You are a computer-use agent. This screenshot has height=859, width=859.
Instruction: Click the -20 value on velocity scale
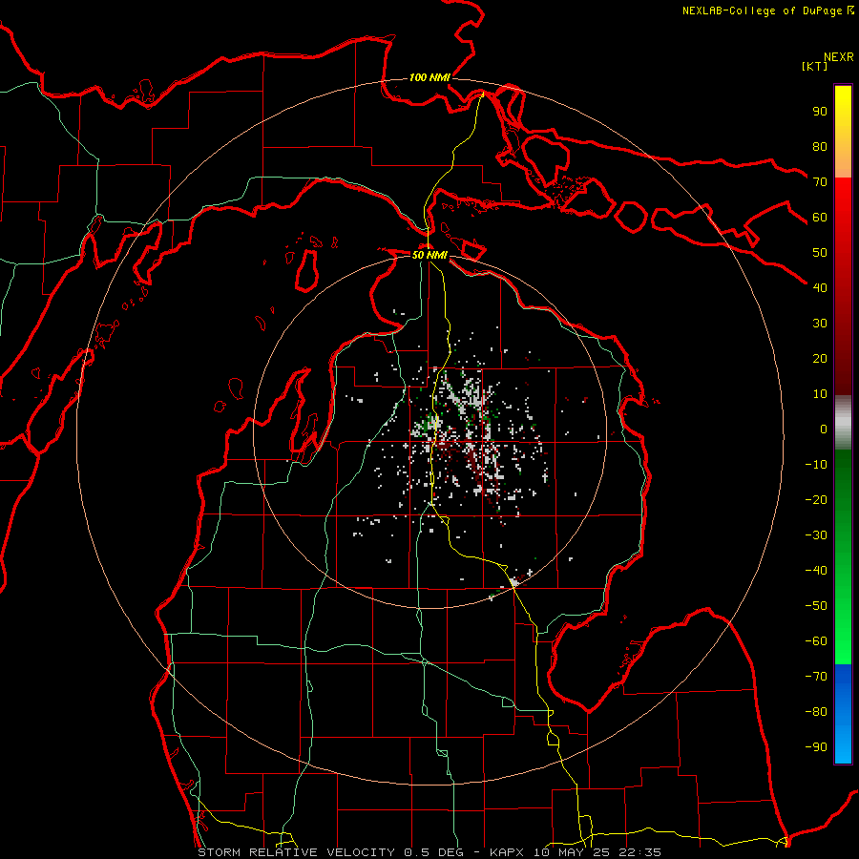point(816,499)
